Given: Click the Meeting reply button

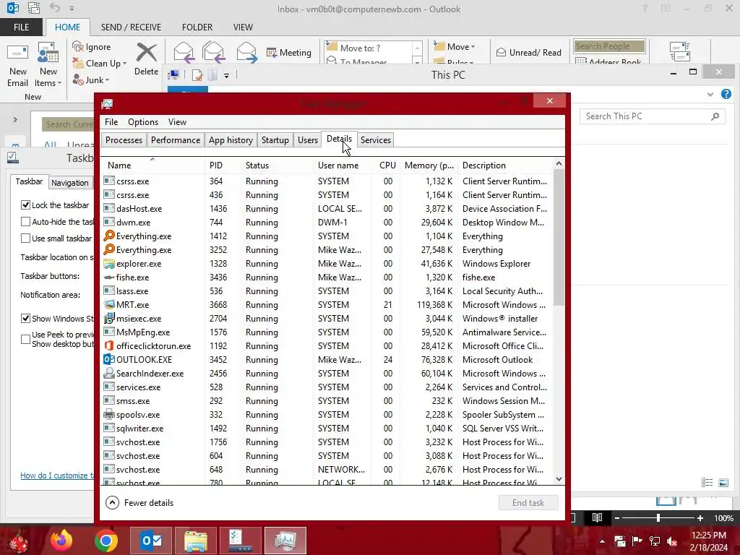Looking at the screenshot, I should 289,52.
